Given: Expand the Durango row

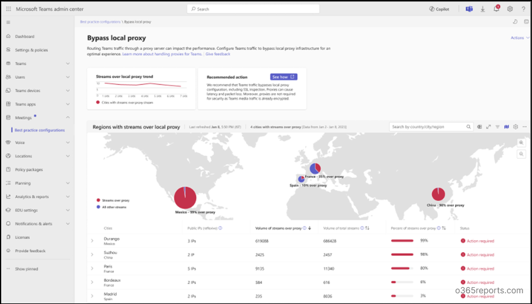Looking at the screenshot, I should coord(92,241).
